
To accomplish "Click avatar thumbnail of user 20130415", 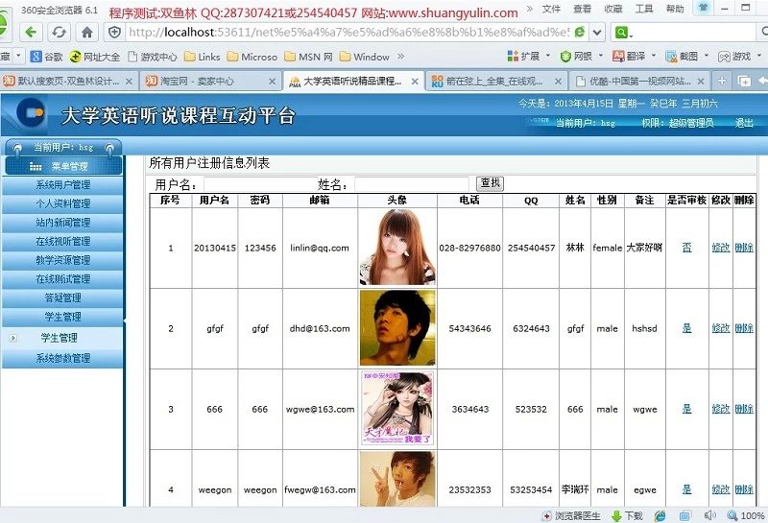I will click(397, 248).
